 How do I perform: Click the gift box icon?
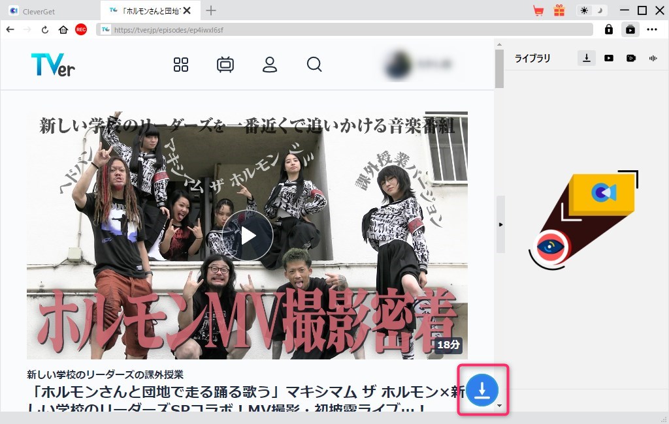(559, 10)
